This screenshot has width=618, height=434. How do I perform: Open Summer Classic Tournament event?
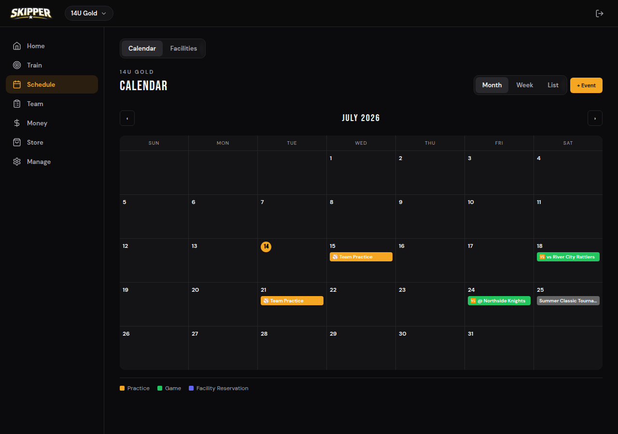[x=568, y=301]
